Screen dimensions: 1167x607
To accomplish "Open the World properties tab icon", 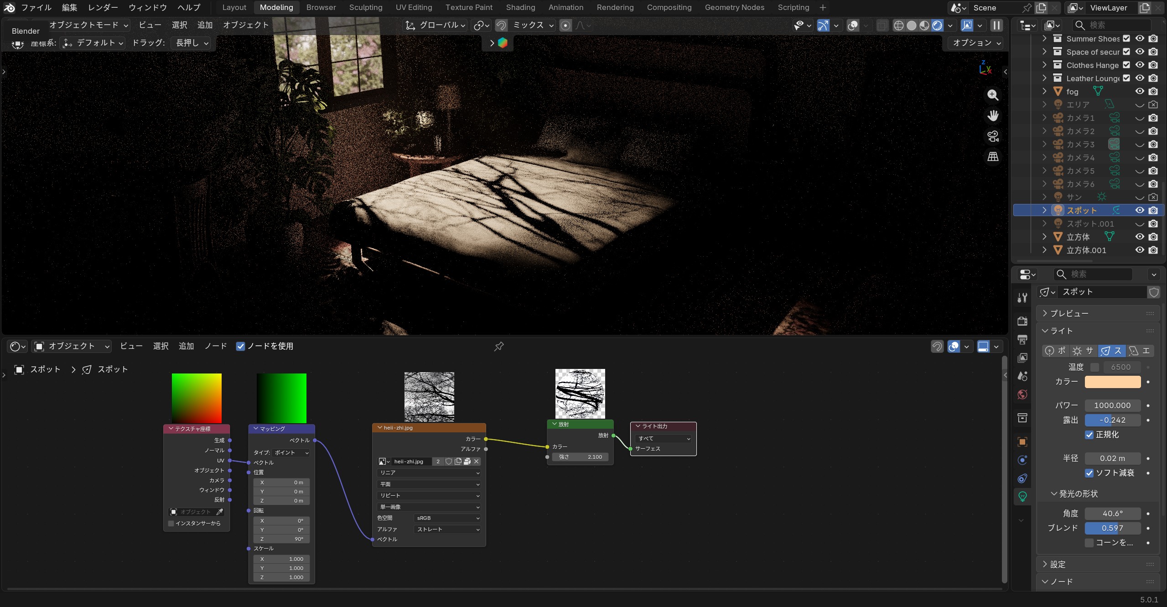I will click(1022, 394).
